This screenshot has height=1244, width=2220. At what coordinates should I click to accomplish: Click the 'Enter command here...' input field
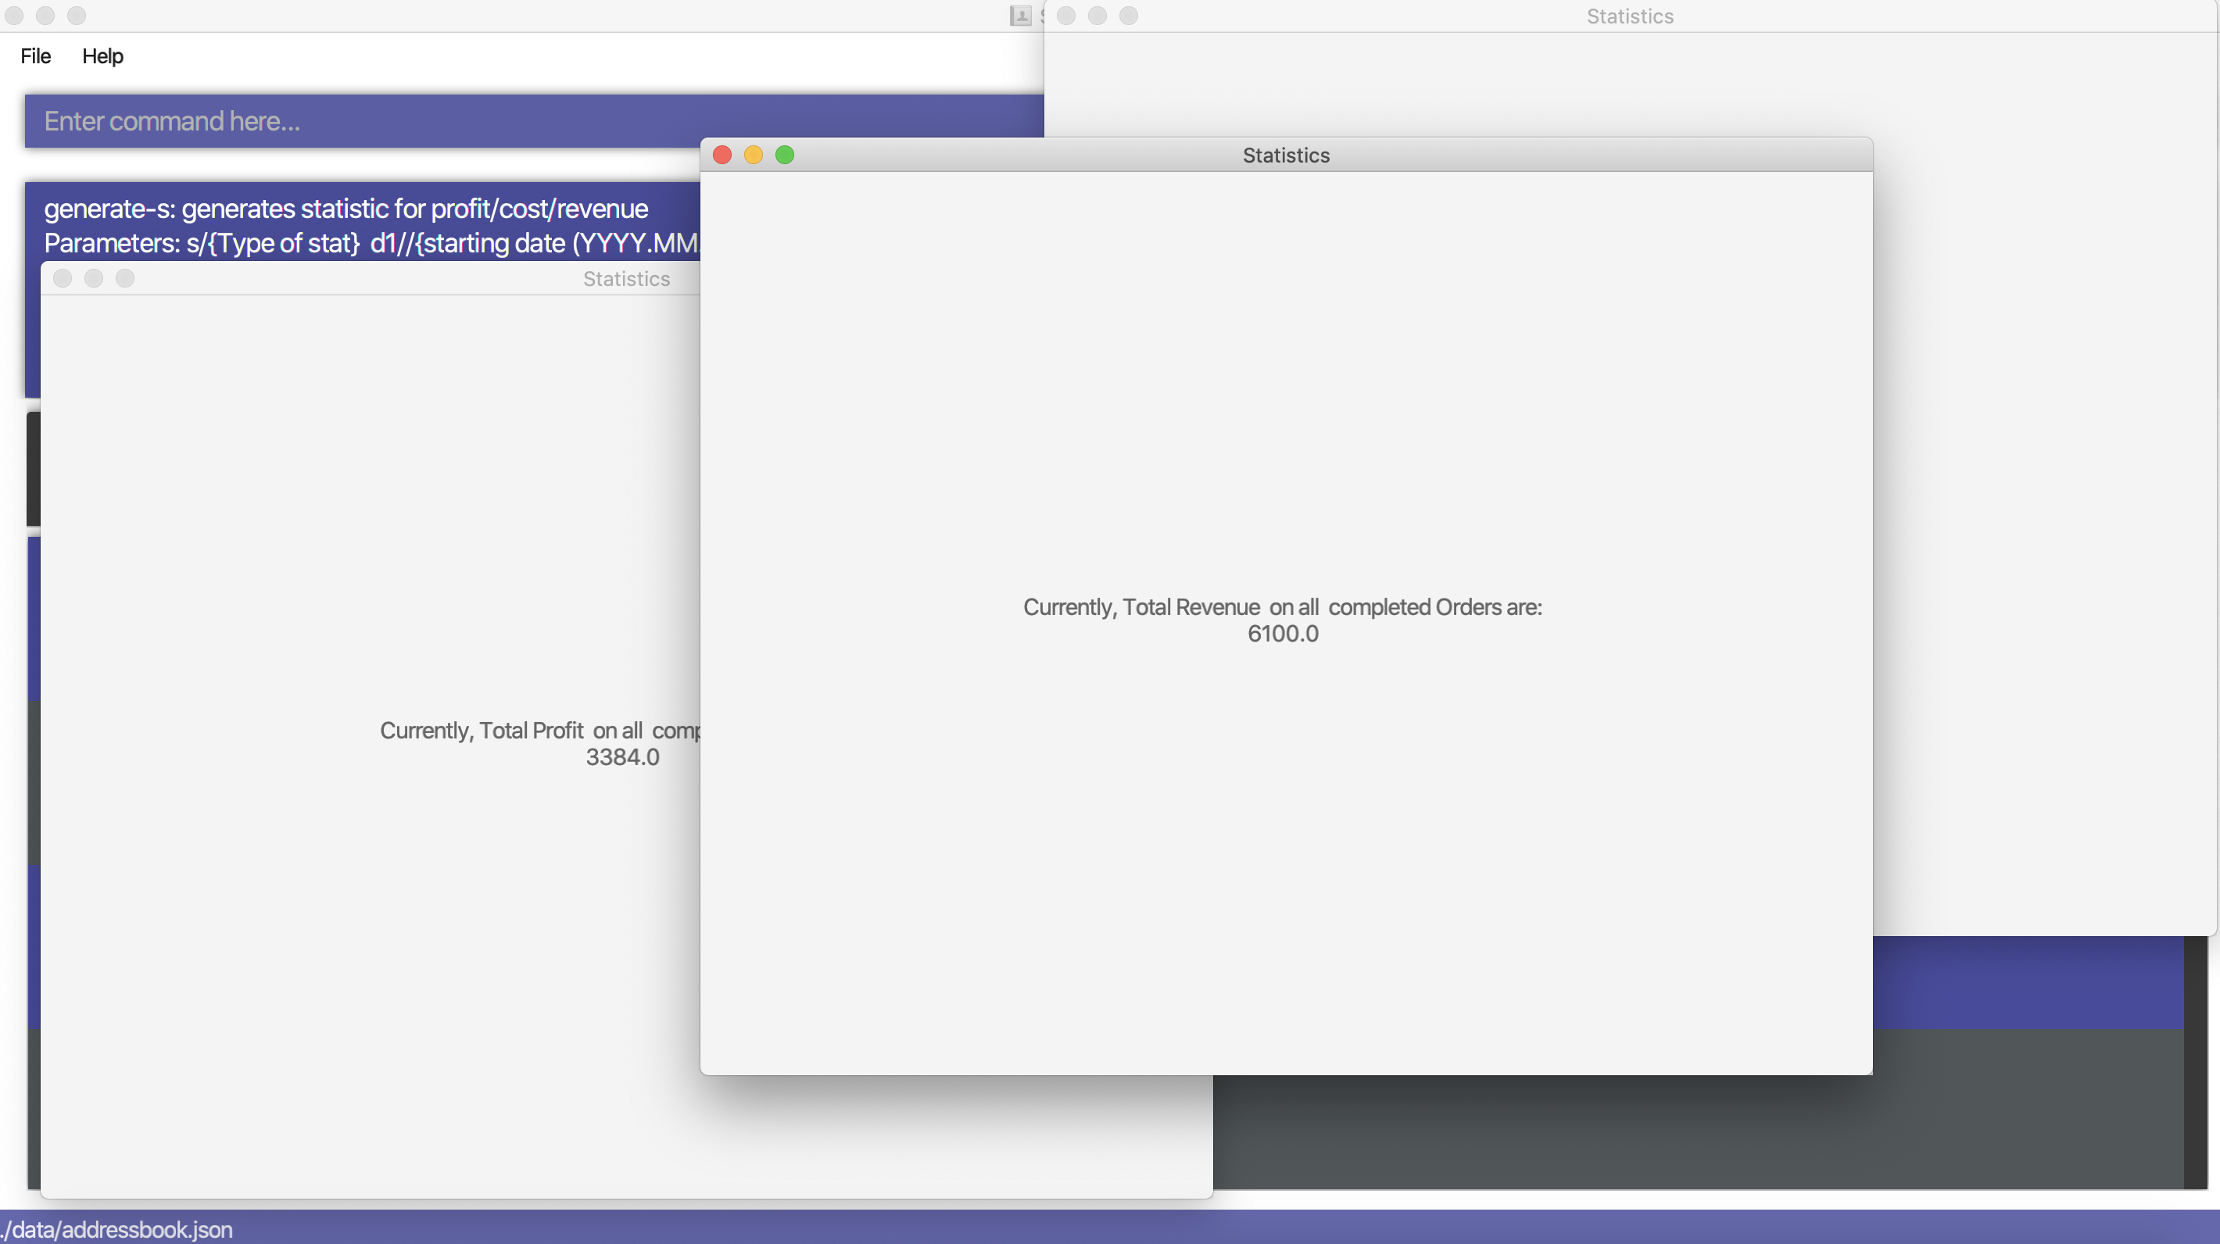(x=535, y=120)
